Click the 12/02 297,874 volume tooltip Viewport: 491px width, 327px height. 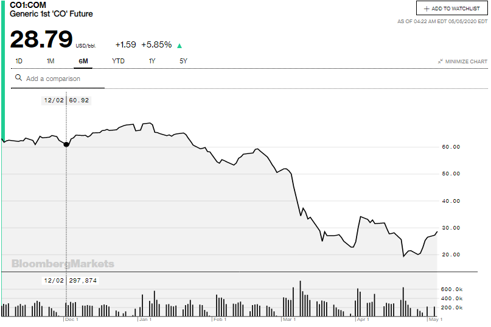70,281
